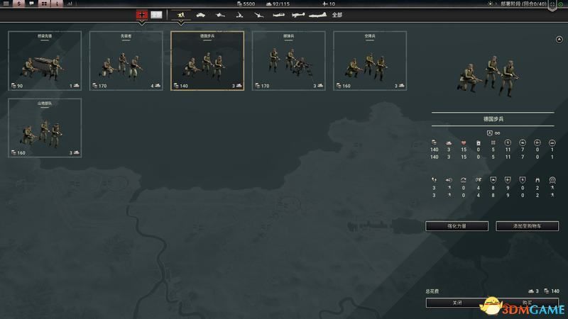Click the large infantry preview in detail panel

point(488,76)
